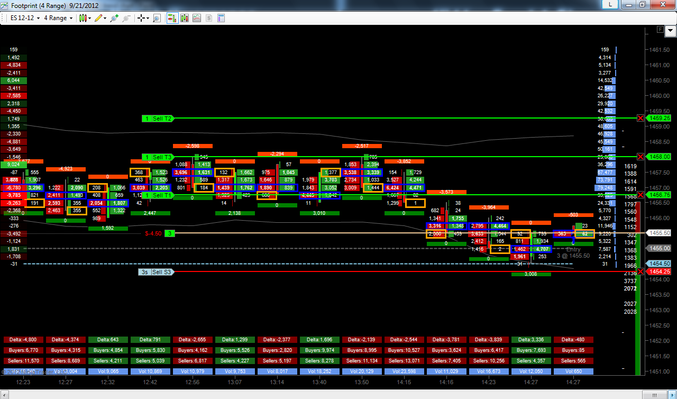The height and width of the screenshot is (399, 677).
Task: Cancel the Sell T3 order at 1458.00
Action: pyautogui.click(x=641, y=157)
